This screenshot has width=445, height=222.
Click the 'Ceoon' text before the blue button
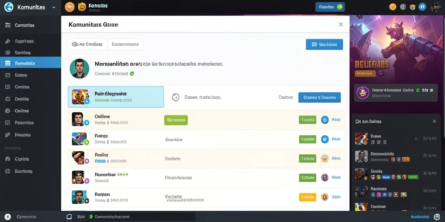286,98
